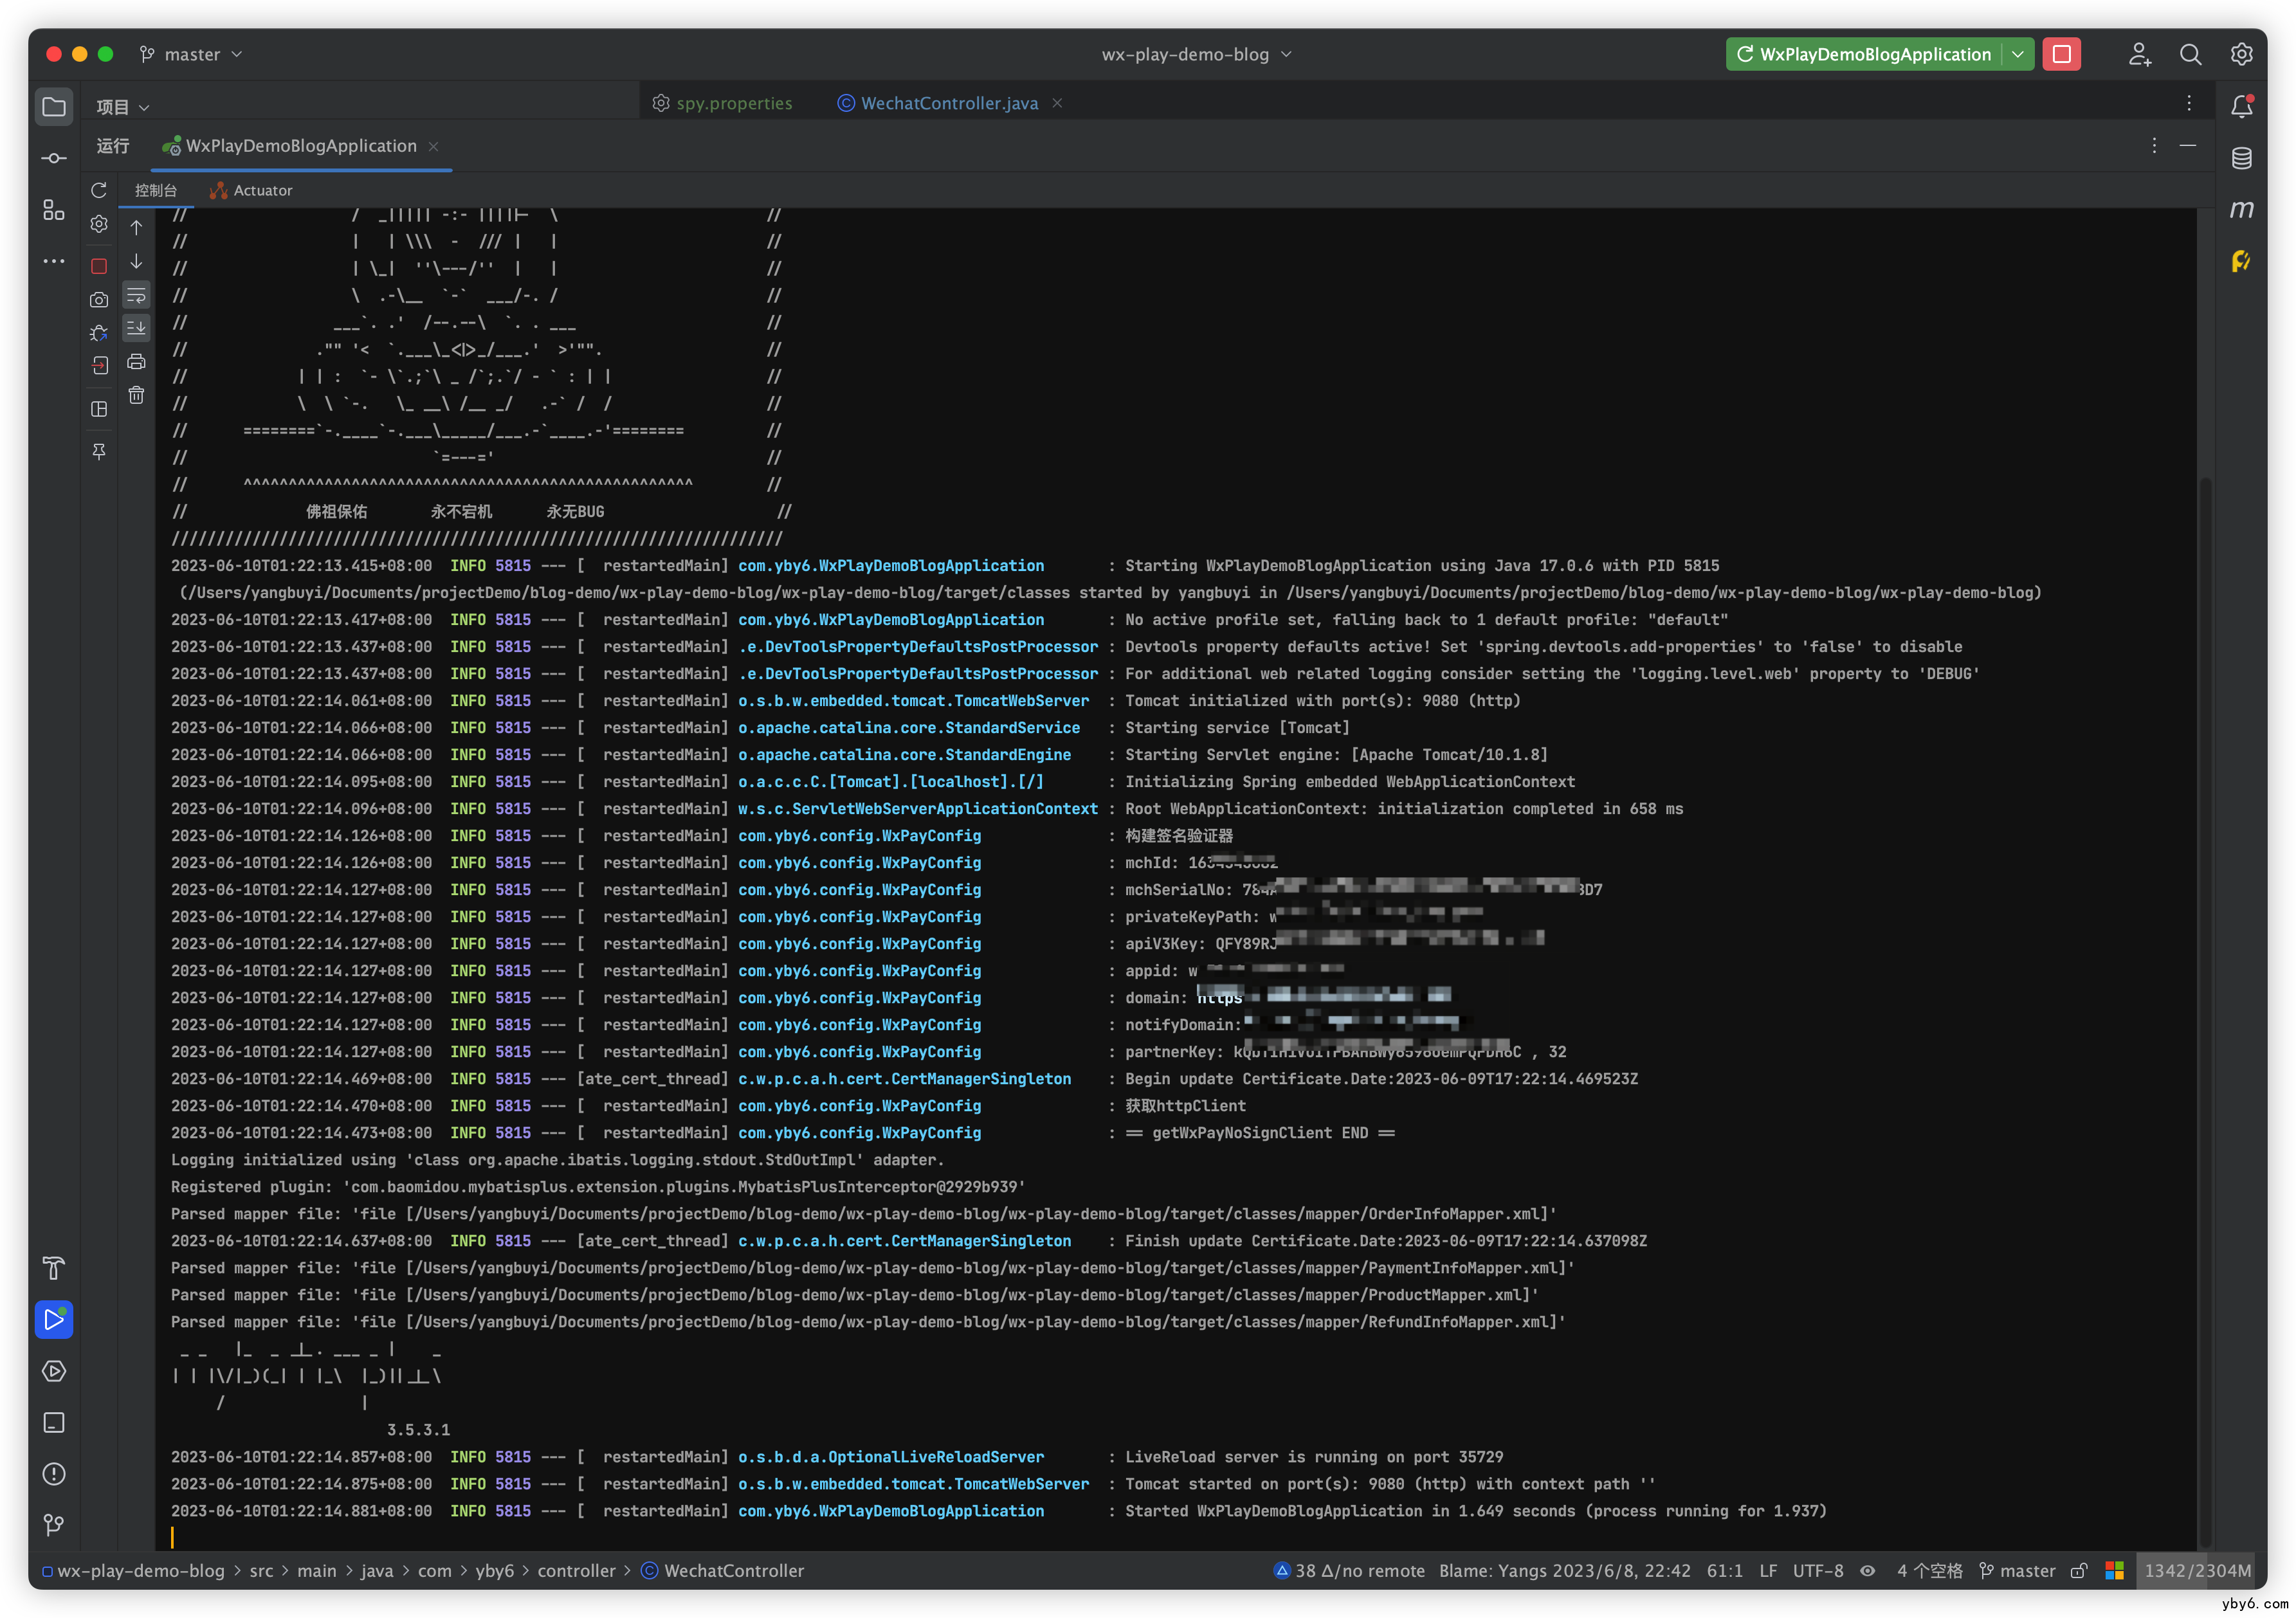Toggle the pin tab icon

click(x=98, y=452)
